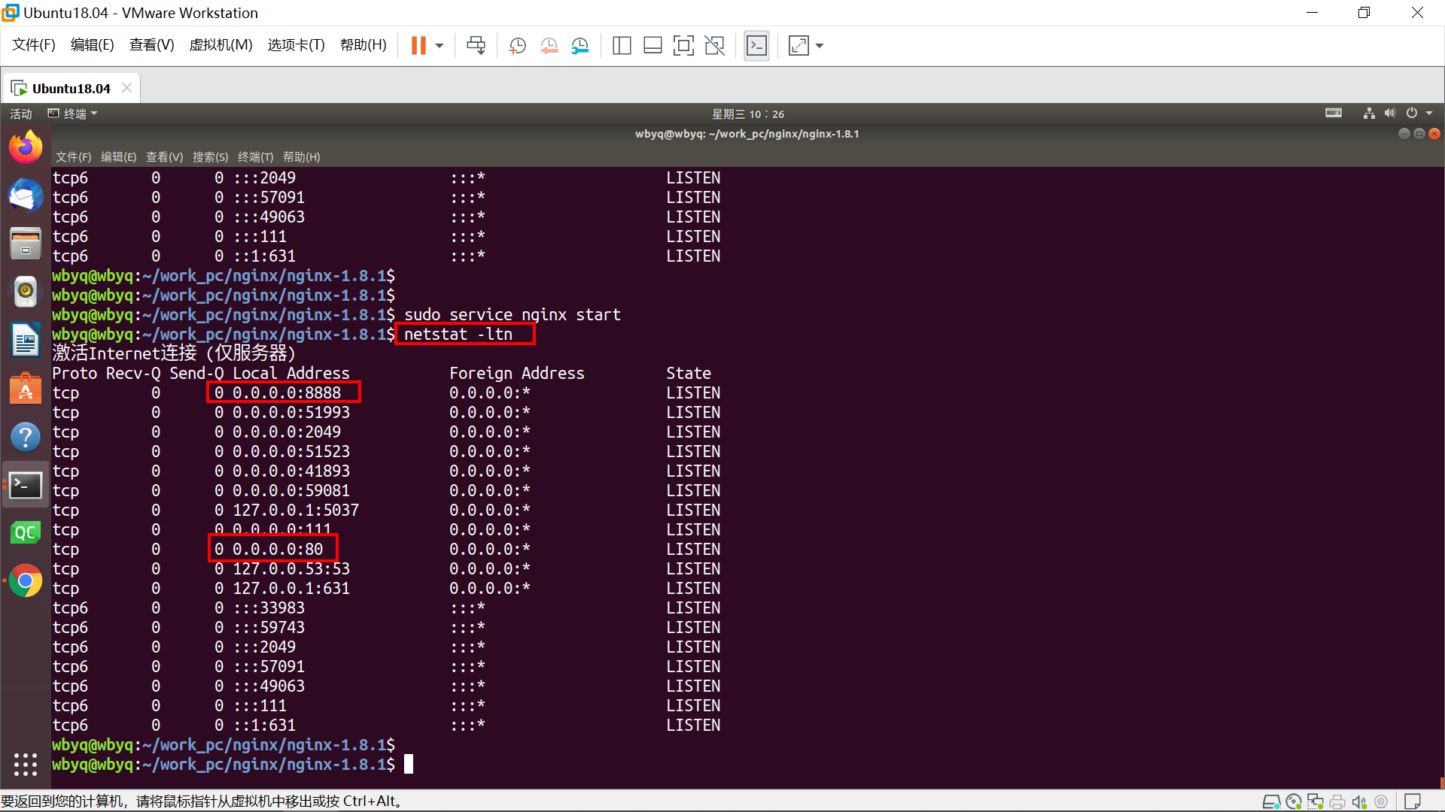Open the stretch mode dropdown arrow

point(819,45)
